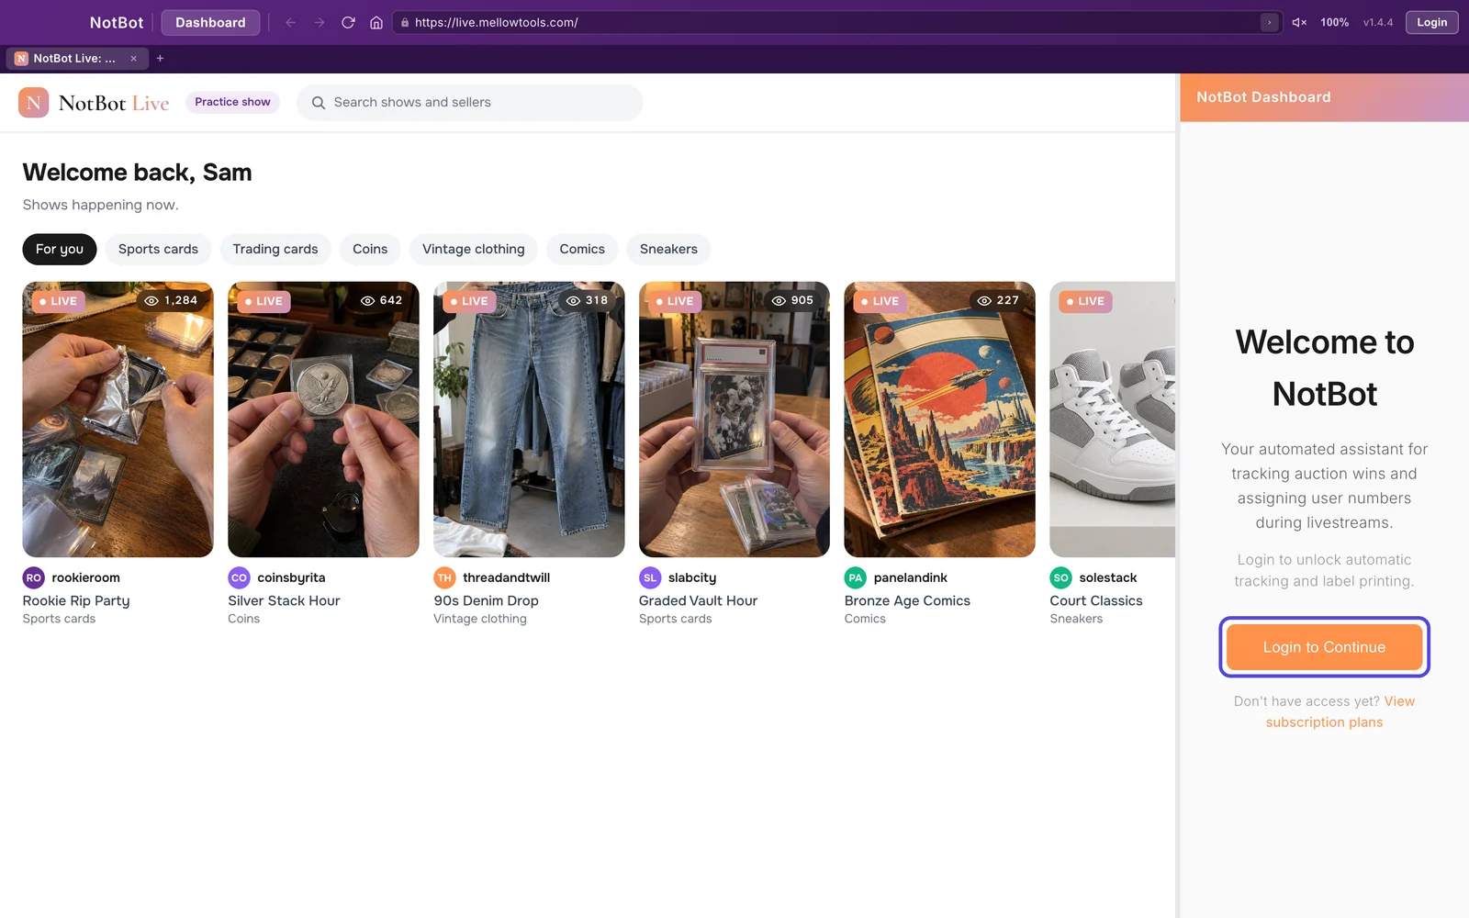Navigate back with the left arrow
The width and height of the screenshot is (1469, 918).
[x=290, y=22]
